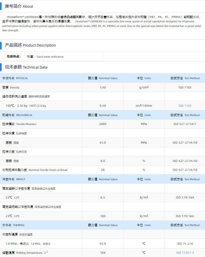Select the ISO 75-2/A test method cell
Image resolution: width=205 pixels, height=257 pixels.
pos(185,243)
